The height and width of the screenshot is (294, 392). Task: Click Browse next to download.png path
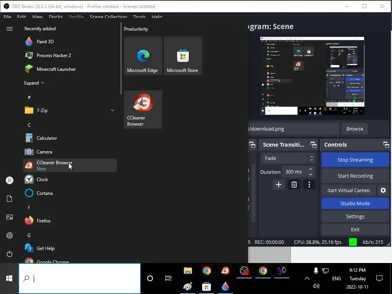tap(354, 129)
